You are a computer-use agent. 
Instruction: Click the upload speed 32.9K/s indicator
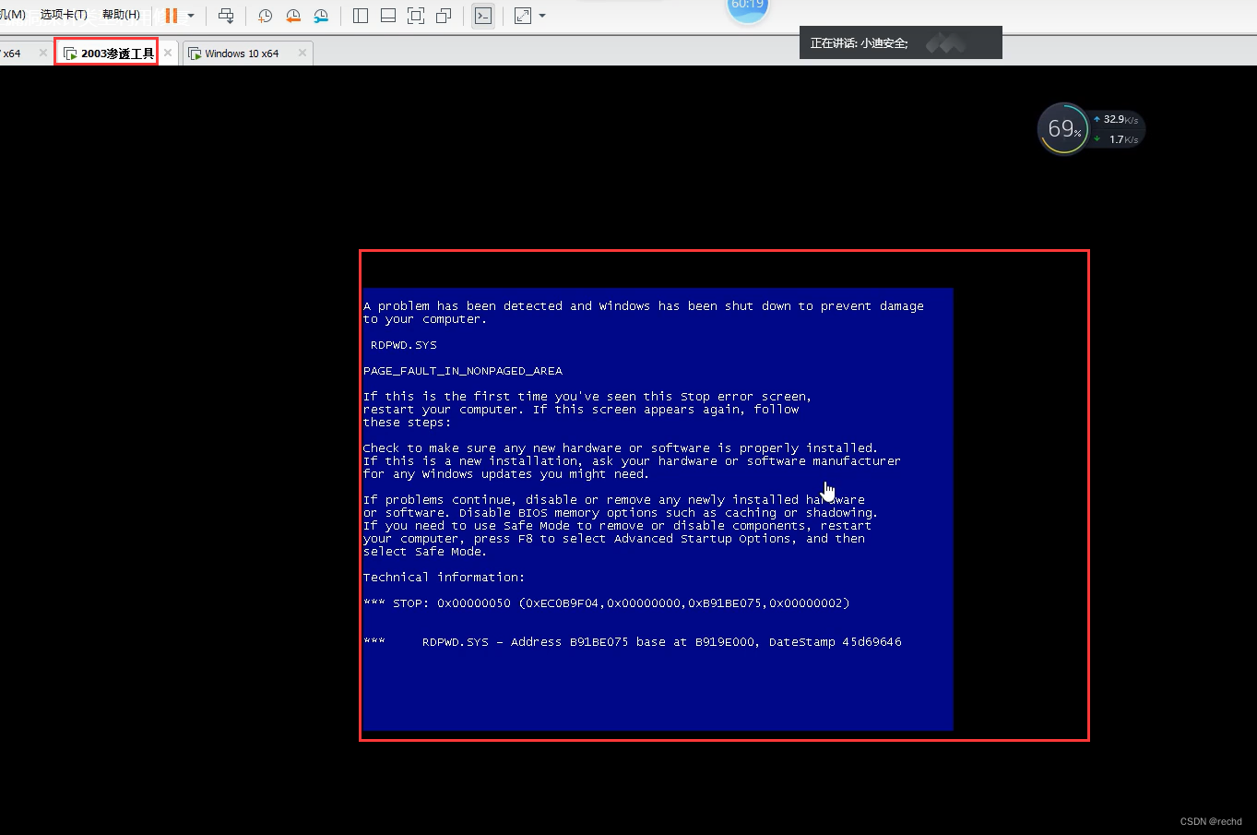tap(1116, 119)
